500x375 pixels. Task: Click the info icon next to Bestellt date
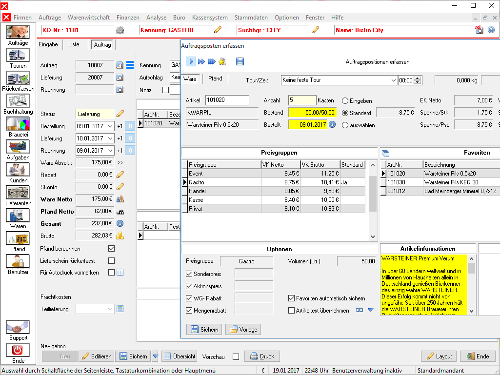point(332,124)
